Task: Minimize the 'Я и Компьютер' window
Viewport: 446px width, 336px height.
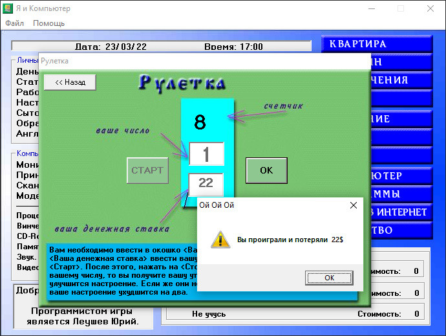Action: 372,8
